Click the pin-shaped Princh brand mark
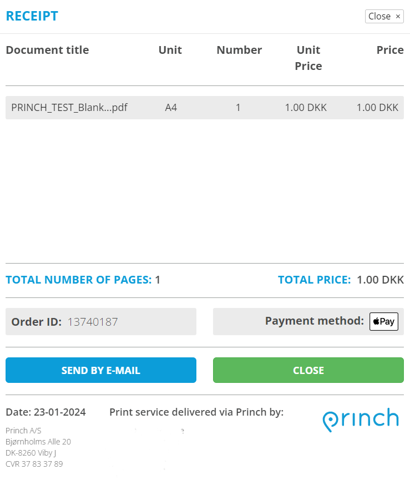This screenshot has width=410, height=480. (x=331, y=419)
